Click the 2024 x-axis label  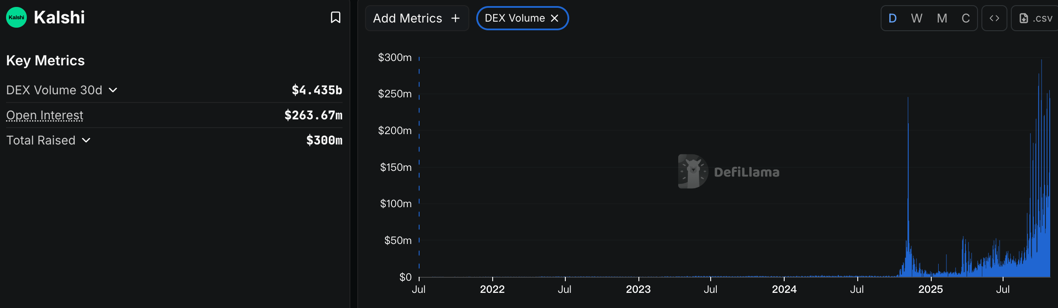click(x=784, y=289)
